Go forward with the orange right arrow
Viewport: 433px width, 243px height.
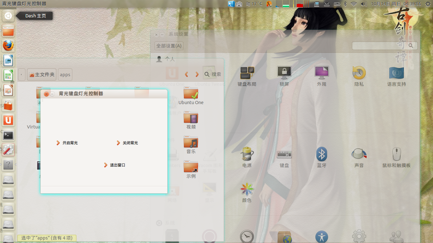[x=197, y=74]
